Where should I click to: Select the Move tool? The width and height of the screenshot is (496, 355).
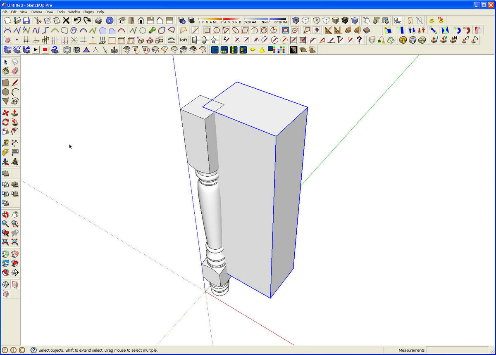click(5, 112)
